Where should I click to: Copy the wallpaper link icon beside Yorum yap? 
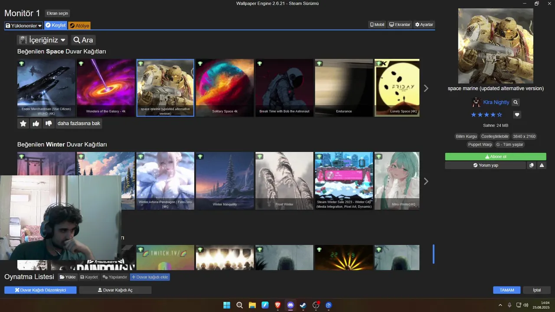(532, 165)
